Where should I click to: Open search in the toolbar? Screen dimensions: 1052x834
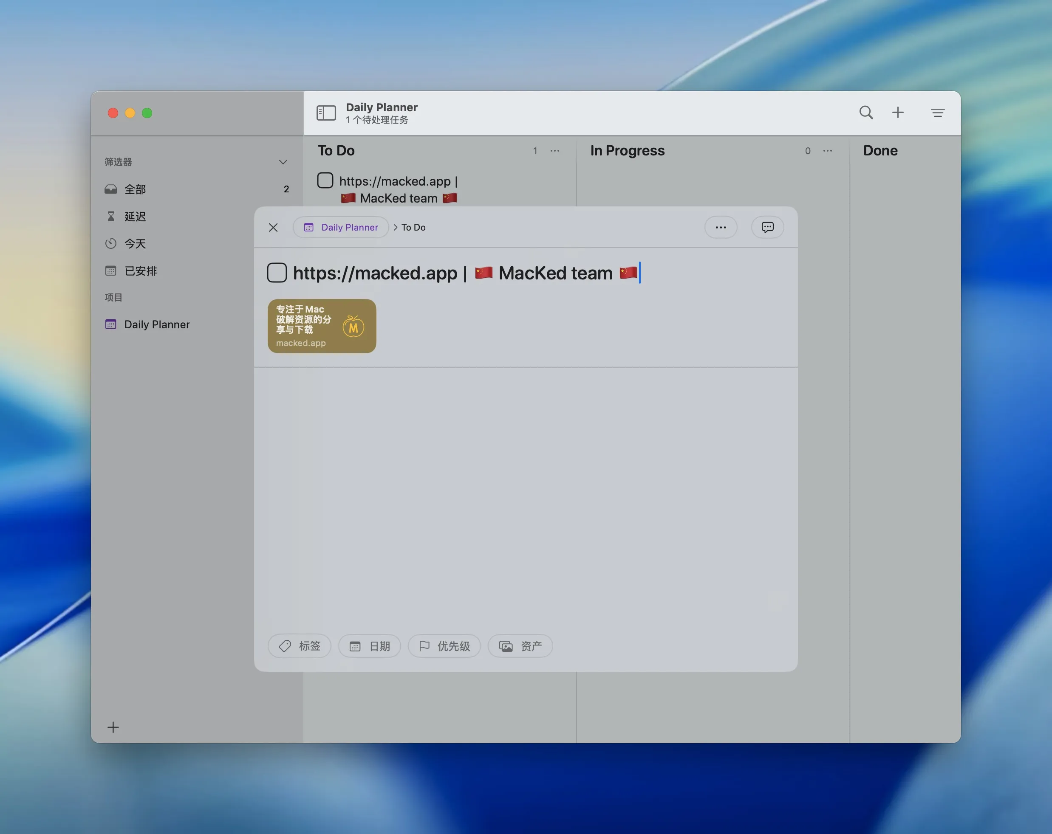866,112
